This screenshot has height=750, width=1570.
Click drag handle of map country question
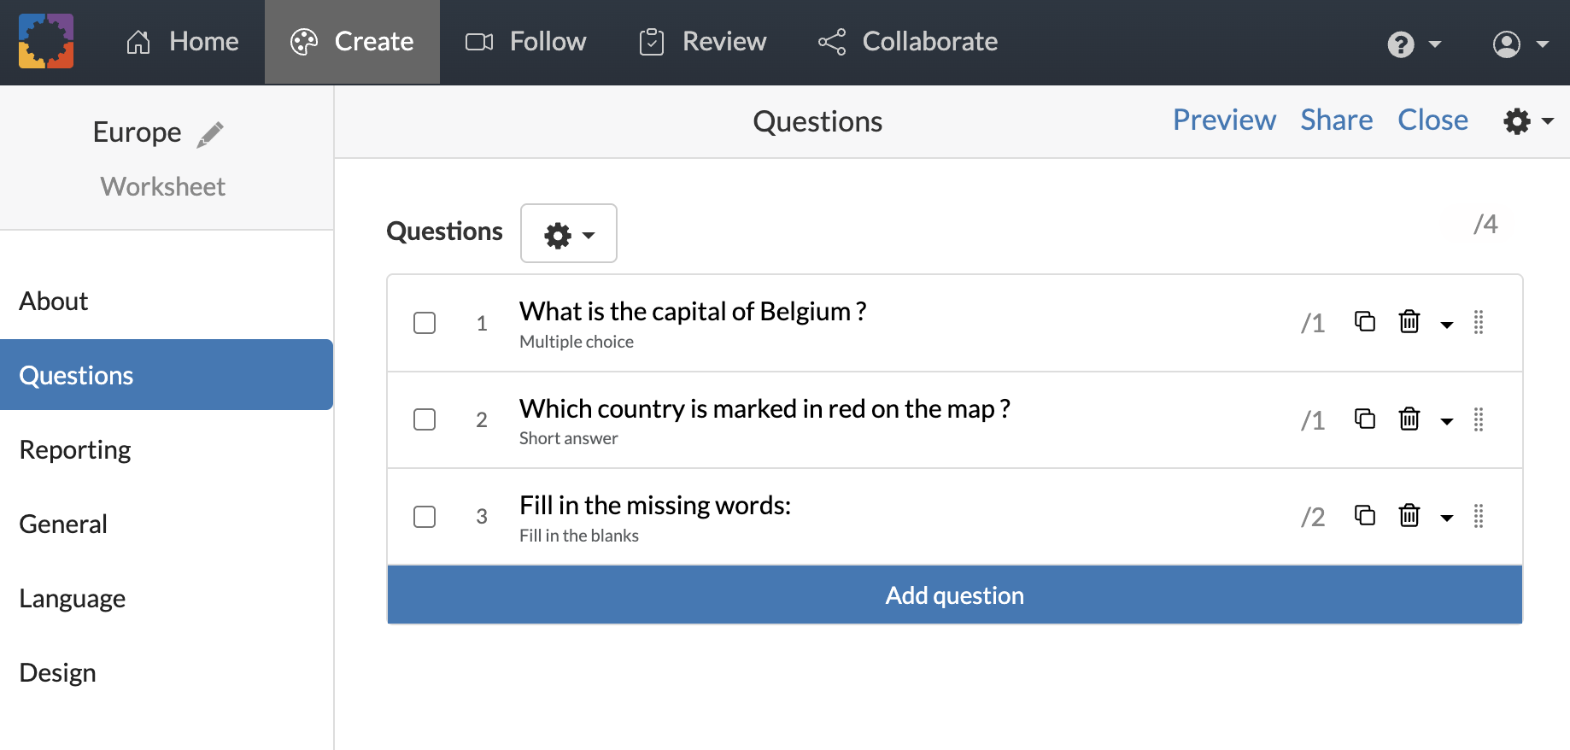tap(1479, 419)
